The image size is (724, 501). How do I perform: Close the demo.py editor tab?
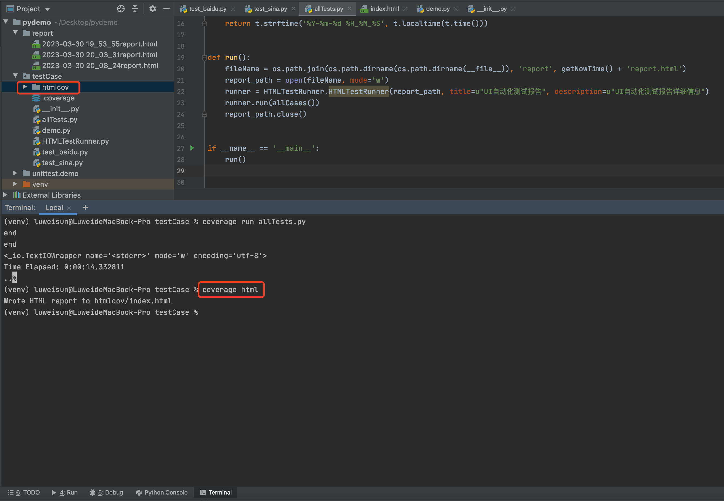coord(456,9)
